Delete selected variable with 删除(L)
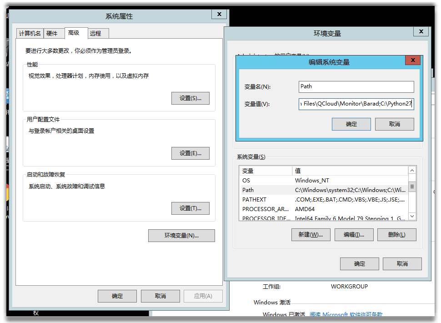This screenshot has width=441, height=323. click(x=397, y=234)
